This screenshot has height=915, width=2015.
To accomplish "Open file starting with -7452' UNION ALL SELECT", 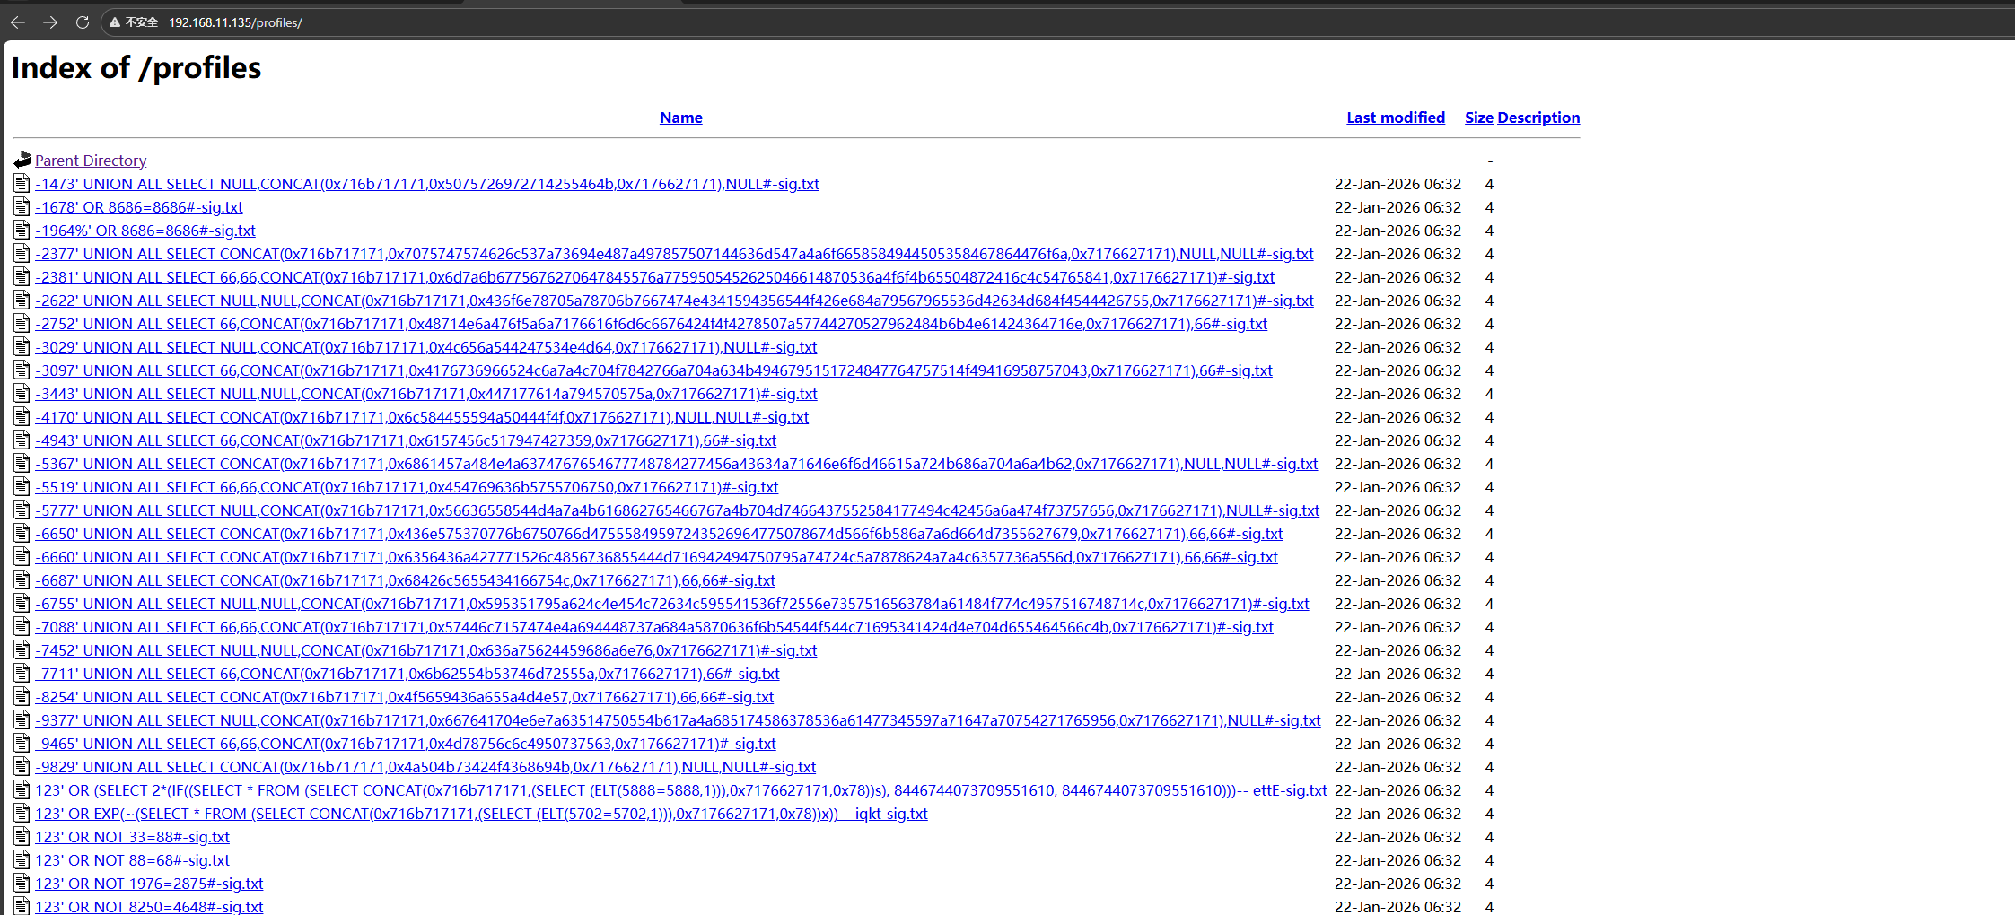I will (426, 650).
